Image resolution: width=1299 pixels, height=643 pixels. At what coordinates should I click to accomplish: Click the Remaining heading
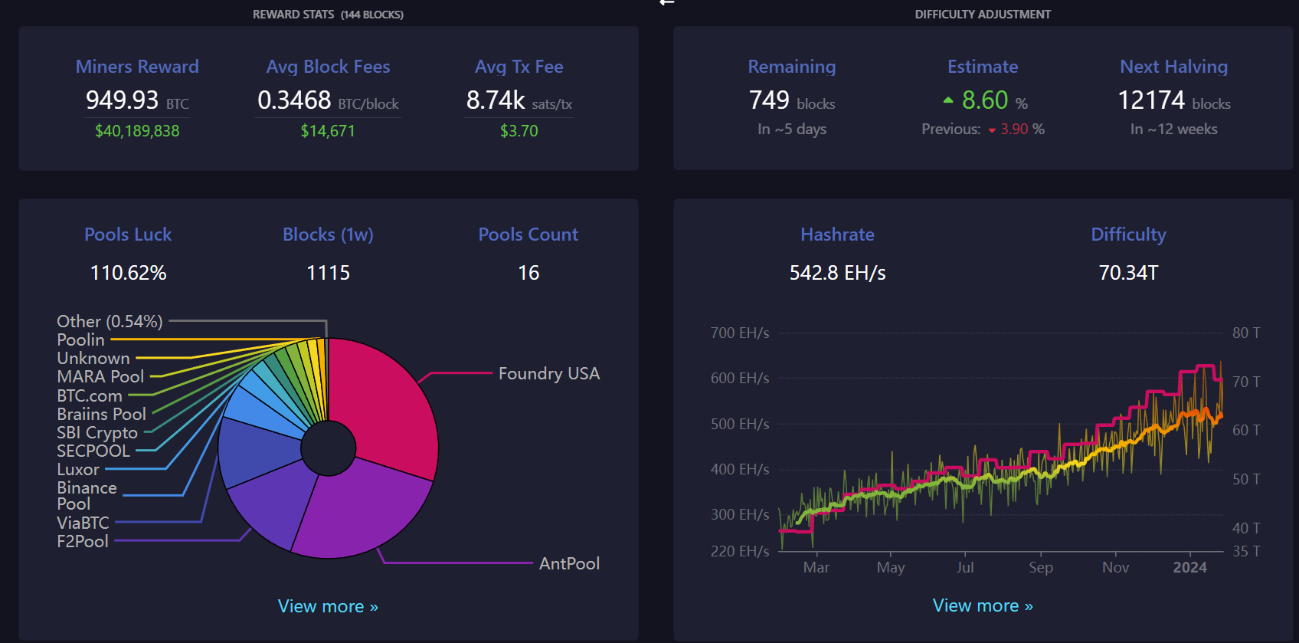(792, 67)
